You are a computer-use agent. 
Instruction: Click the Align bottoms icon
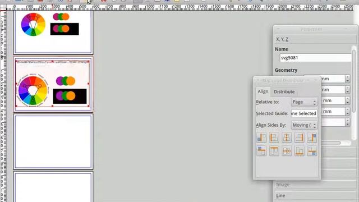click(299, 151)
